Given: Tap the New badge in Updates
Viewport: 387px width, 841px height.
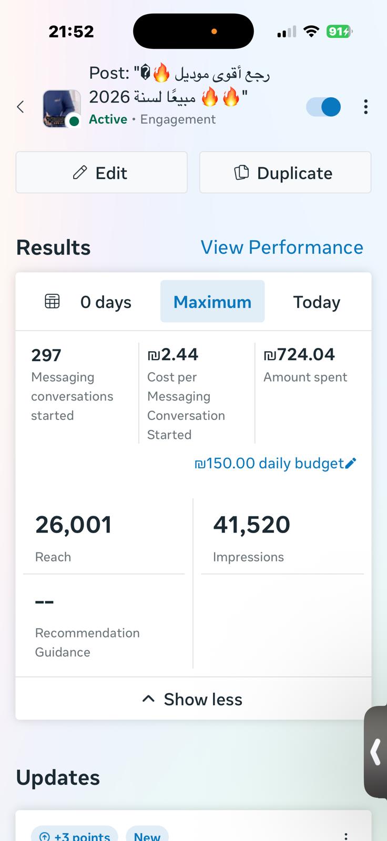Looking at the screenshot, I should tap(147, 835).
